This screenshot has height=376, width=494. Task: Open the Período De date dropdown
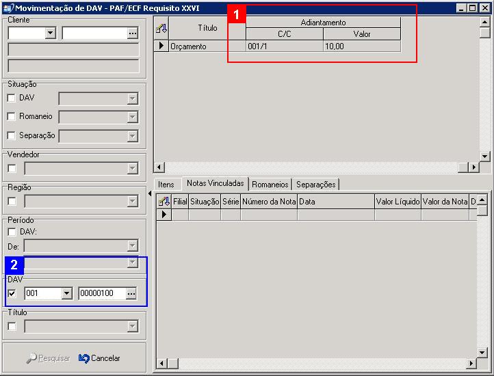[133, 245]
